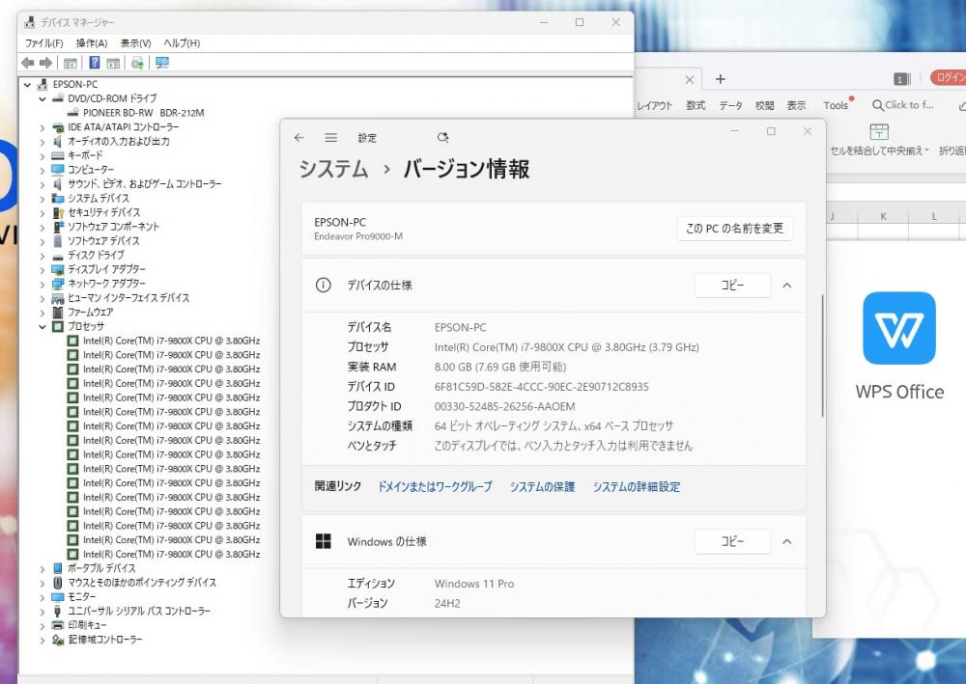Expand IDE ATA/ATAPI コントローラー node
Viewport: 966px width, 684px height.
pos(42,127)
